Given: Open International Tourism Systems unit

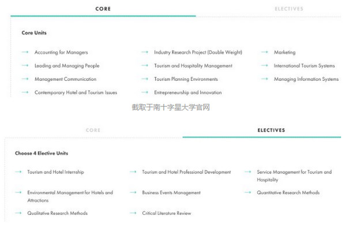Looking at the screenshot, I should [304, 66].
